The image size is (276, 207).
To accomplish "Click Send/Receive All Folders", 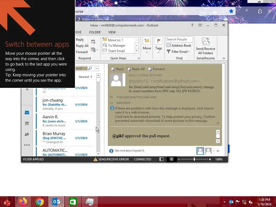I will coord(205,46).
